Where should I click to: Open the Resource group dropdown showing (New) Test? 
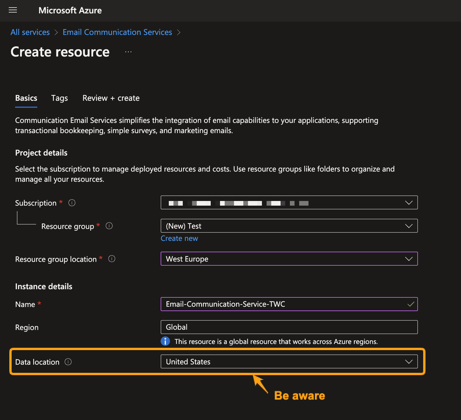pyautogui.click(x=289, y=226)
